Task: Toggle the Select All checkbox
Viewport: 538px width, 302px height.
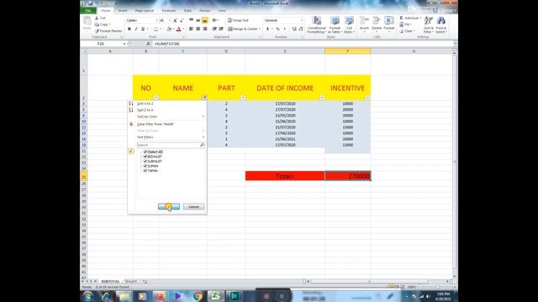Action: coord(145,152)
